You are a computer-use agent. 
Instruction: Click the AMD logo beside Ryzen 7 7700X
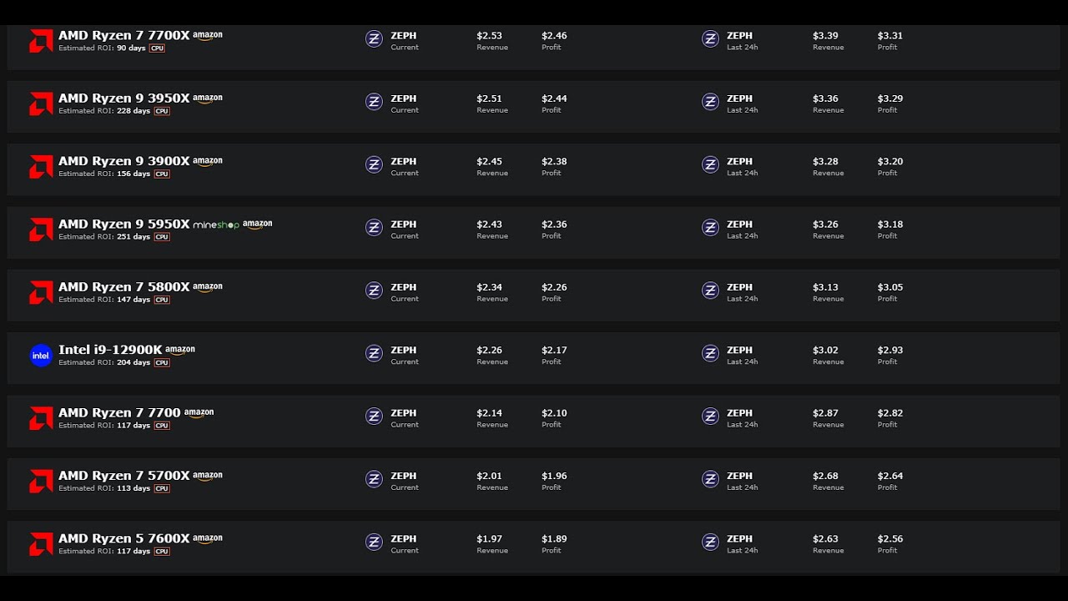[x=41, y=41]
